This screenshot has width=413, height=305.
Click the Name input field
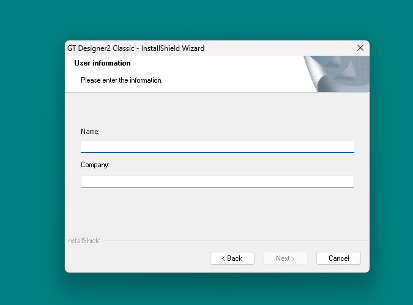(217, 146)
